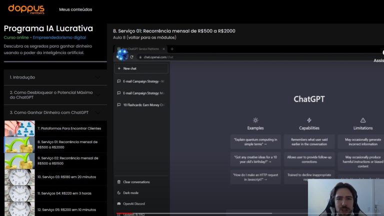Image resolution: width=384 pixels, height=216 pixels.
Task: Reload the page with the browser refresh icon
Action: point(132,57)
